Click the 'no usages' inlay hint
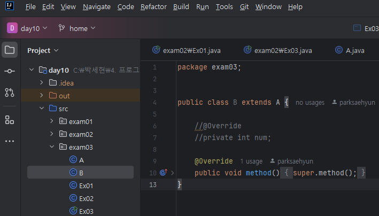Image resolution: width=379 pixels, height=216 pixels. [310, 103]
